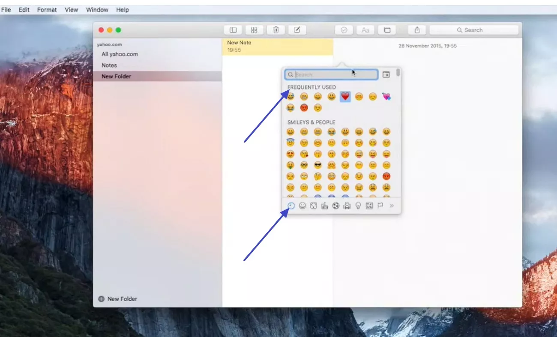Toggle the checklist formatting option

coord(344,30)
